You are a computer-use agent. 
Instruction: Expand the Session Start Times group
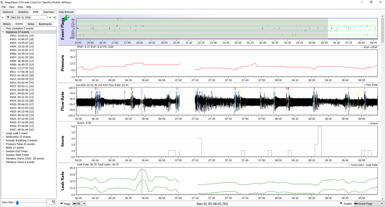3,155
